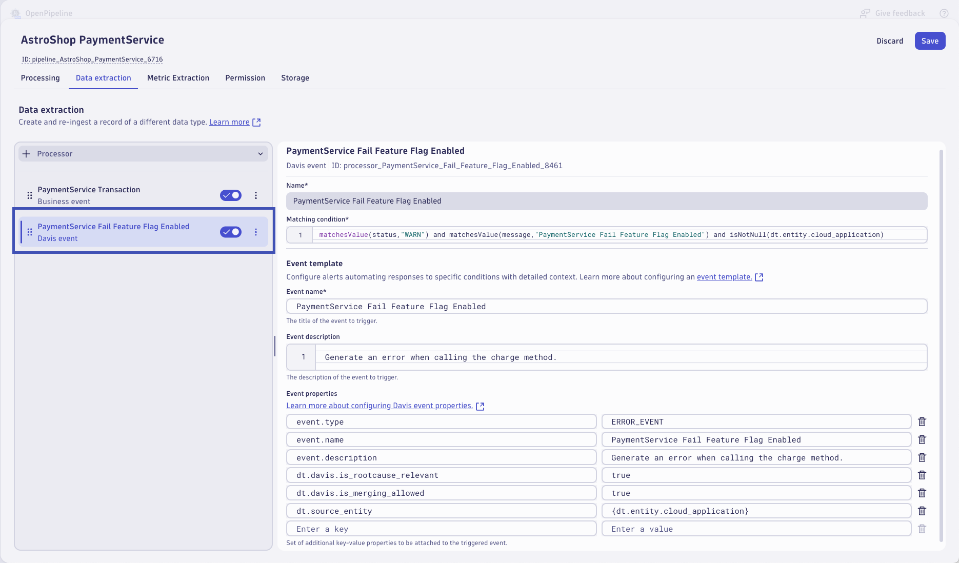Click the Enter a value field

[756, 529]
